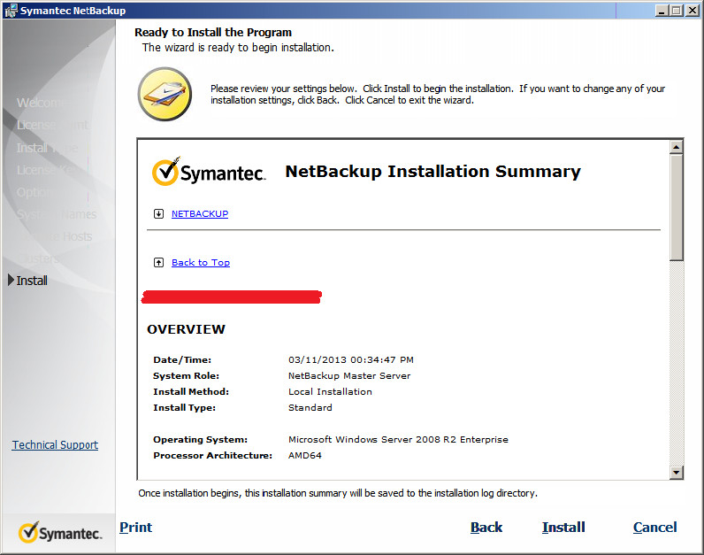Close the Symantec NetBackup window
Image resolution: width=704 pixels, height=555 pixels.
pyautogui.click(x=692, y=11)
